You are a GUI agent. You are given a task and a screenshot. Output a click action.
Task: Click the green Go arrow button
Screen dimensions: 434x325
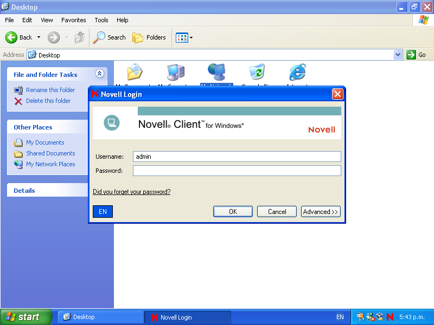(411, 55)
